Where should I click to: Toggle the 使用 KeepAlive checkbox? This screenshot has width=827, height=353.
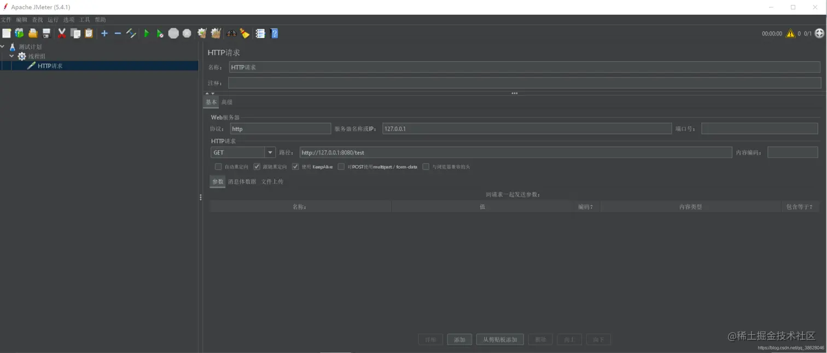pos(295,167)
